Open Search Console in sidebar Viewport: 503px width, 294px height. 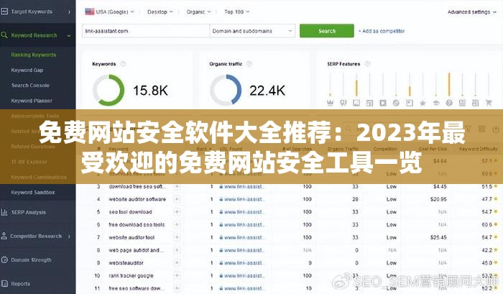point(30,86)
